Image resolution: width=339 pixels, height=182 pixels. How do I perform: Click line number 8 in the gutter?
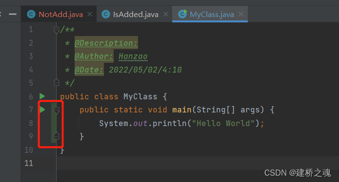click(x=31, y=123)
